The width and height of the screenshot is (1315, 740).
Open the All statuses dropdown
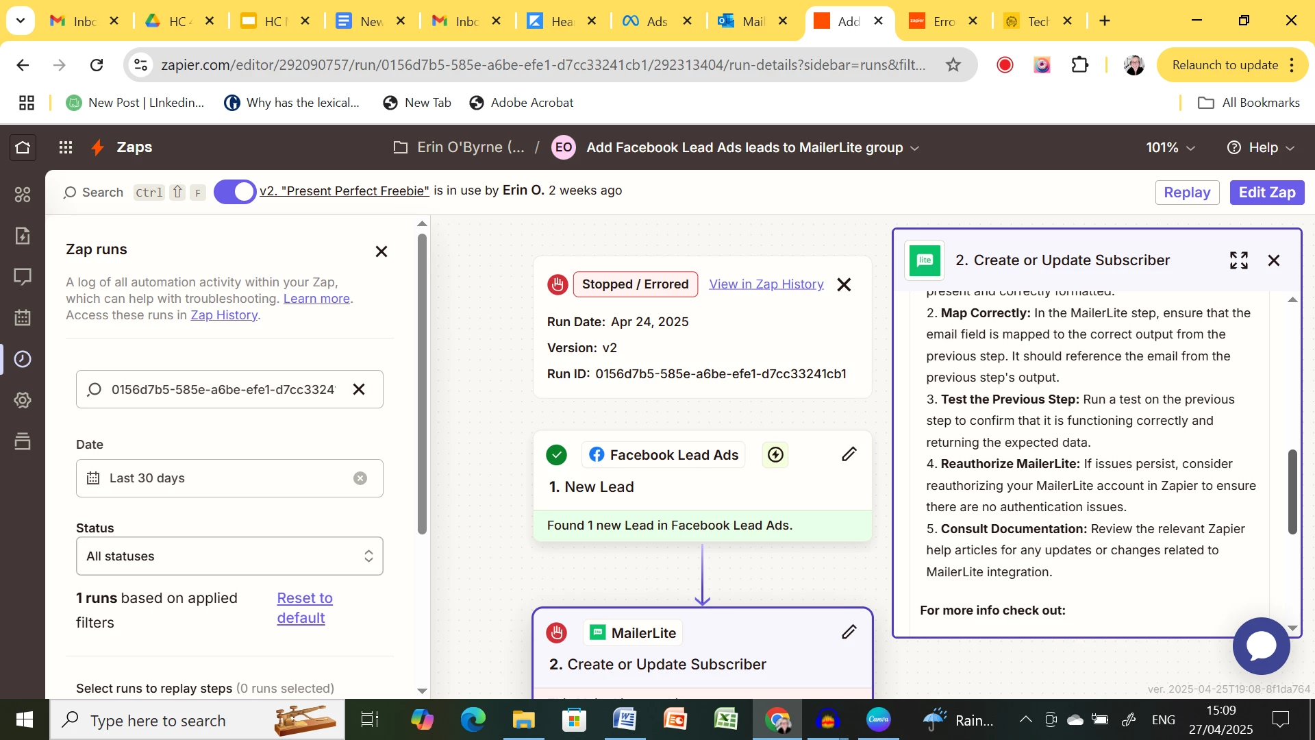pos(229,556)
